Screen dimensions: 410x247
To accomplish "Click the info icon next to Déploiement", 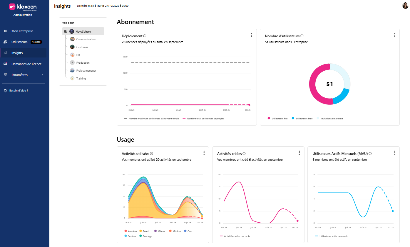I will coord(145,36).
